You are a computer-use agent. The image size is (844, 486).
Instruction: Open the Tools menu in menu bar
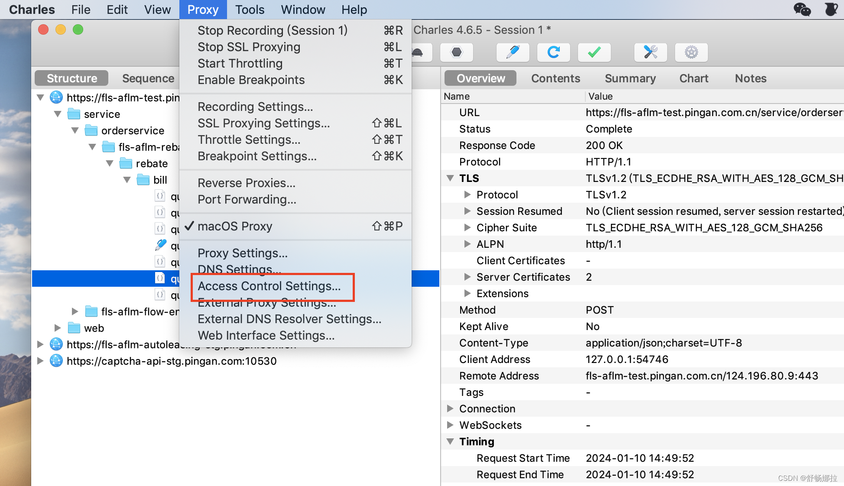(250, 10)
